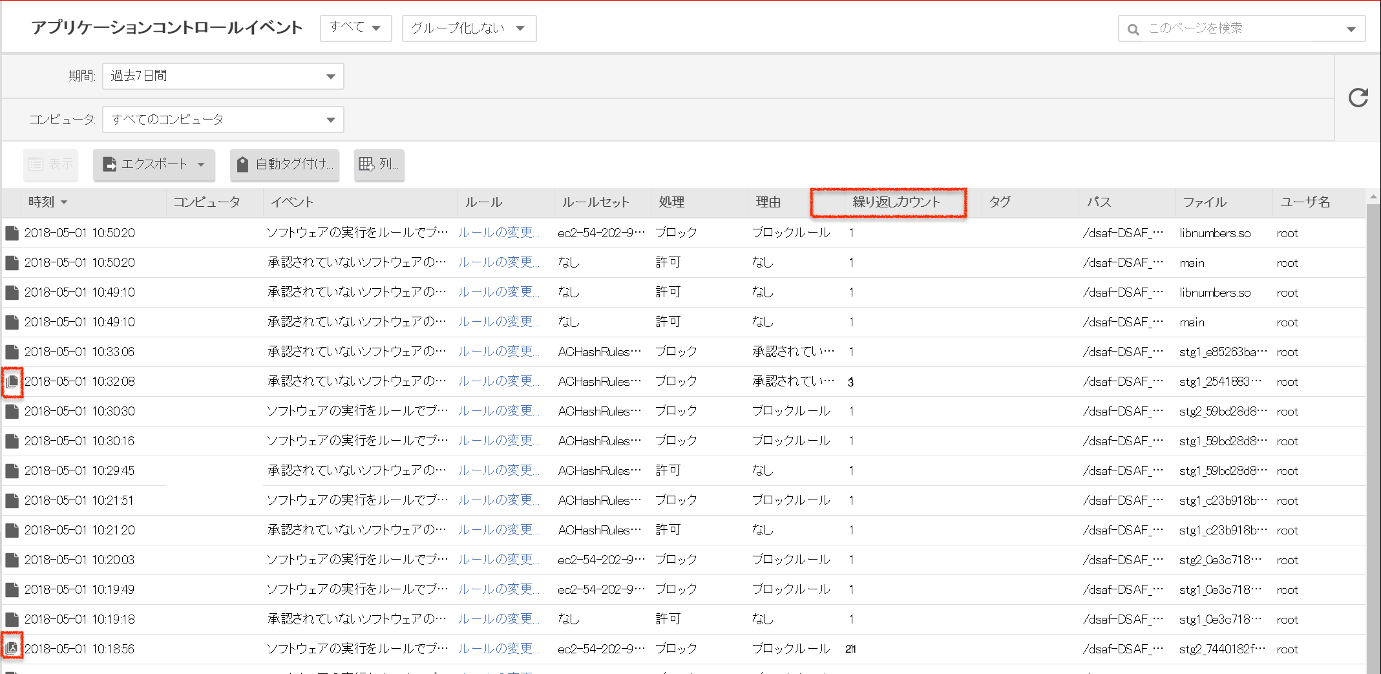Expand the すべて filter dropdown
Viewport: 1381px width, 674px height.
pos(355,28)
